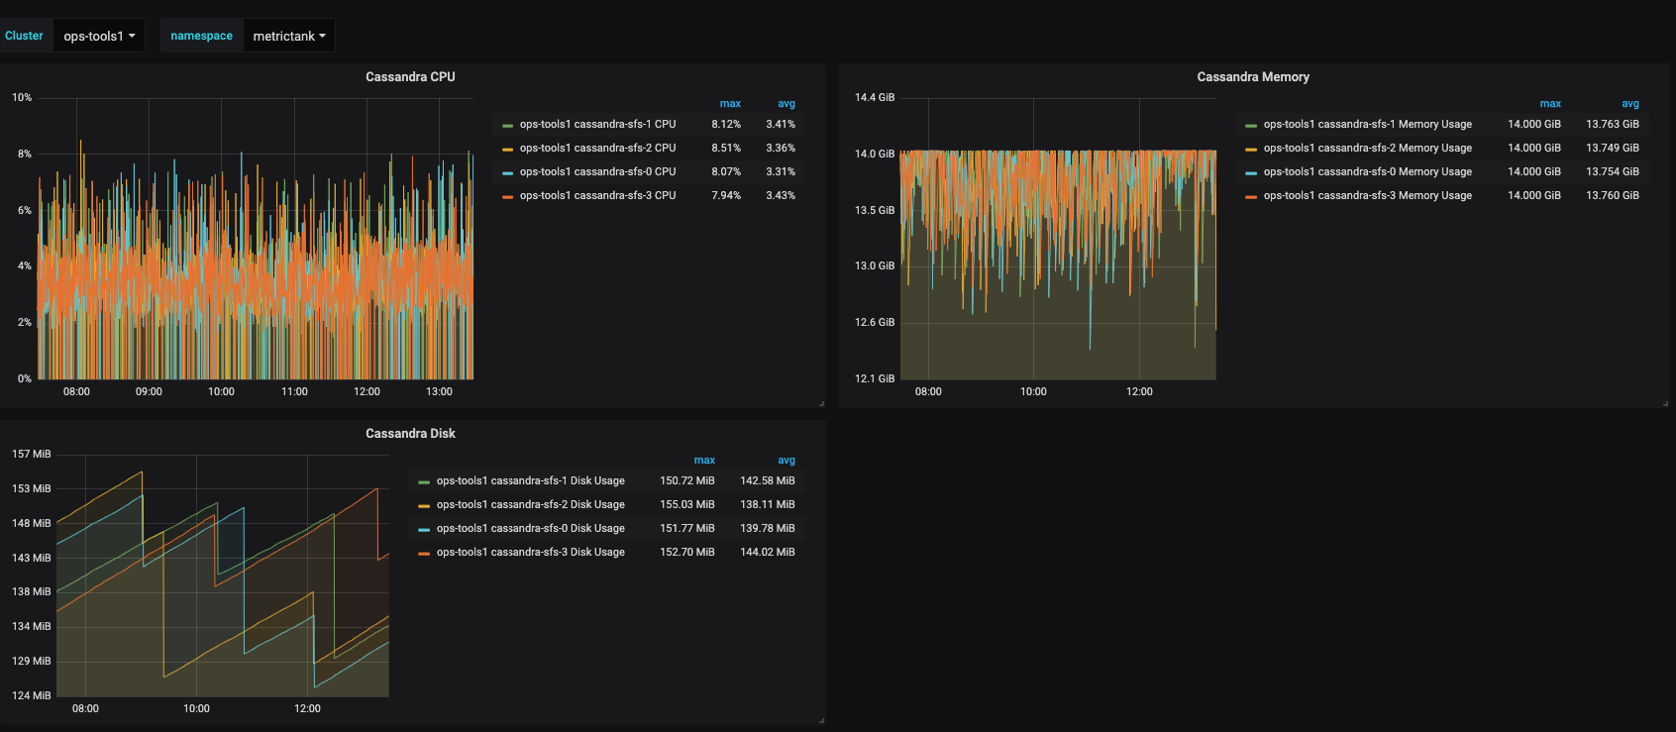This screenshot has width=1676, height=732.
Task: Toggle the cassandra-sfs-3 CPU series label
Action: [x=597, y=196]
